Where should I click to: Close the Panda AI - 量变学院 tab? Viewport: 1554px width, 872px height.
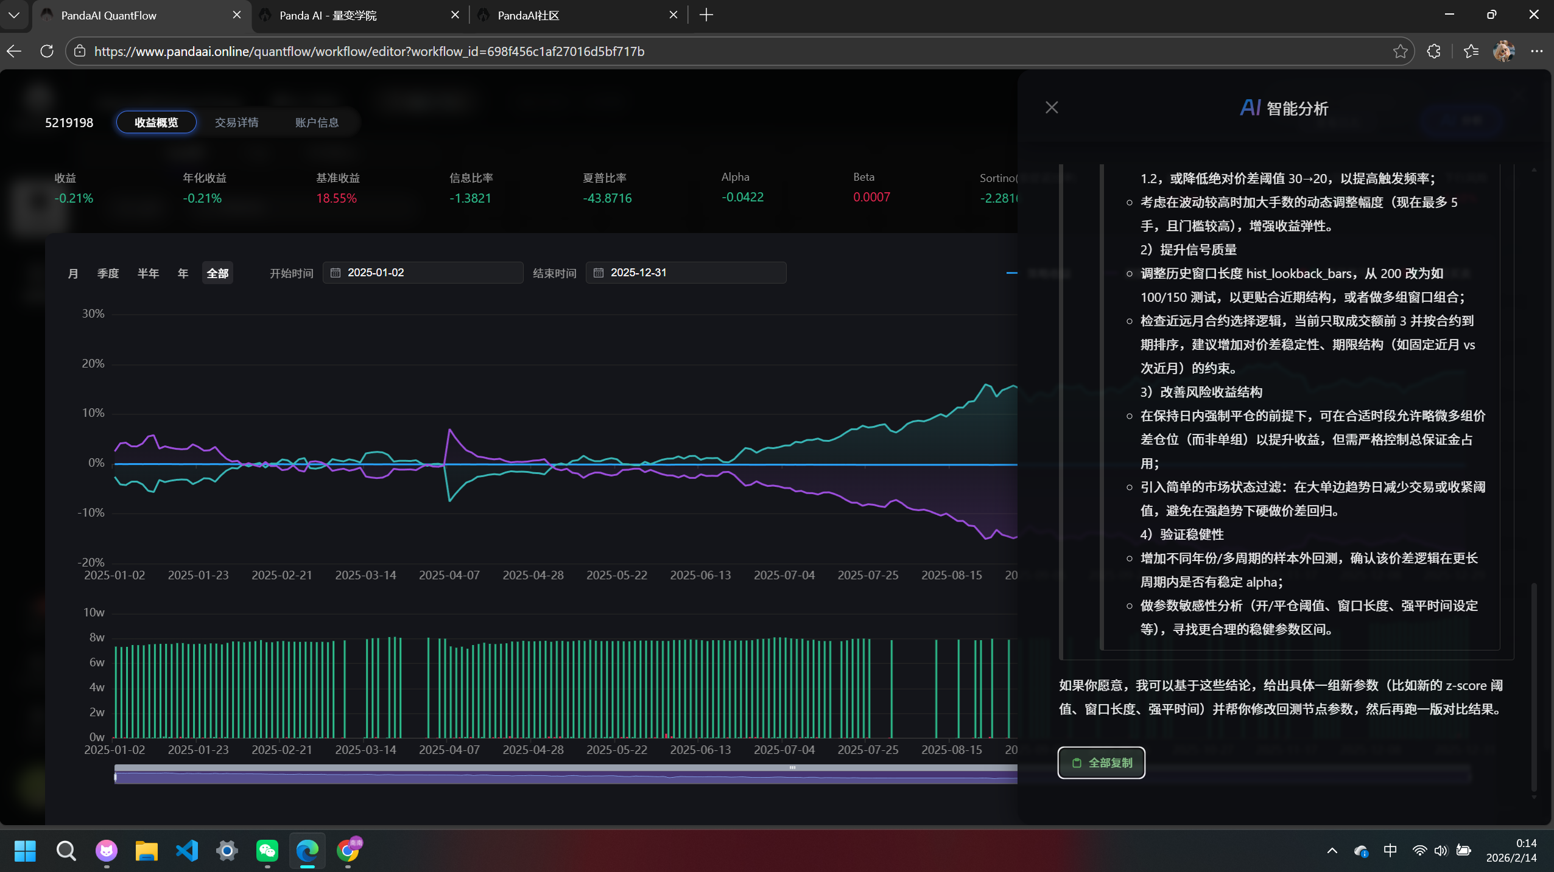(x=455, y=15)
